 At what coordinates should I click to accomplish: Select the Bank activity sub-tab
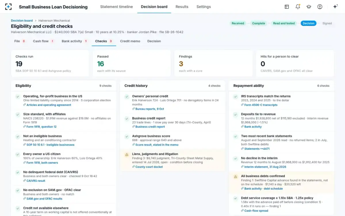pos(75,41)
